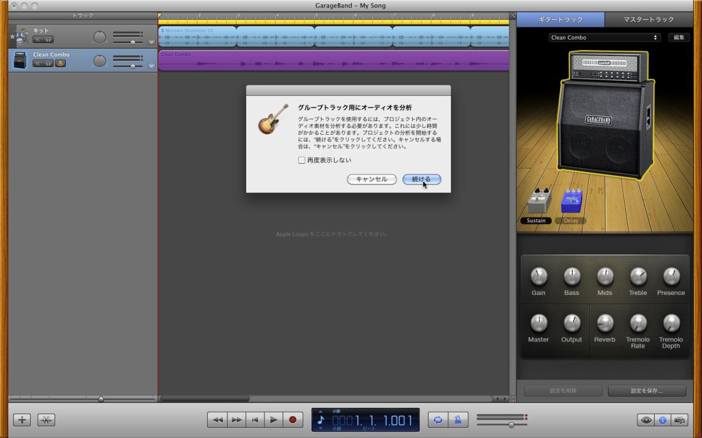Image resolution: width=702 pixels, height=438 pixels.
Task: Click the rewind button
Action: pos(217,420)
